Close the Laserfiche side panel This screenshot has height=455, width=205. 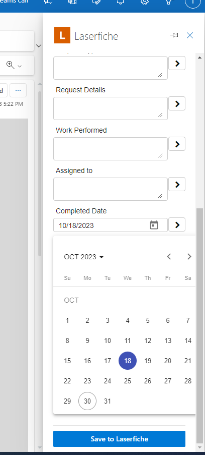(190, 35)
